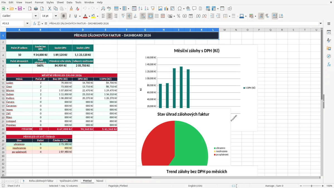Open the Function Wizard fx icon

(35, 24)
